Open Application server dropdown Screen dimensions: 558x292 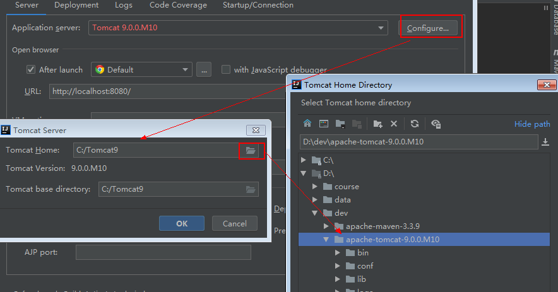[x=381, y=28]
